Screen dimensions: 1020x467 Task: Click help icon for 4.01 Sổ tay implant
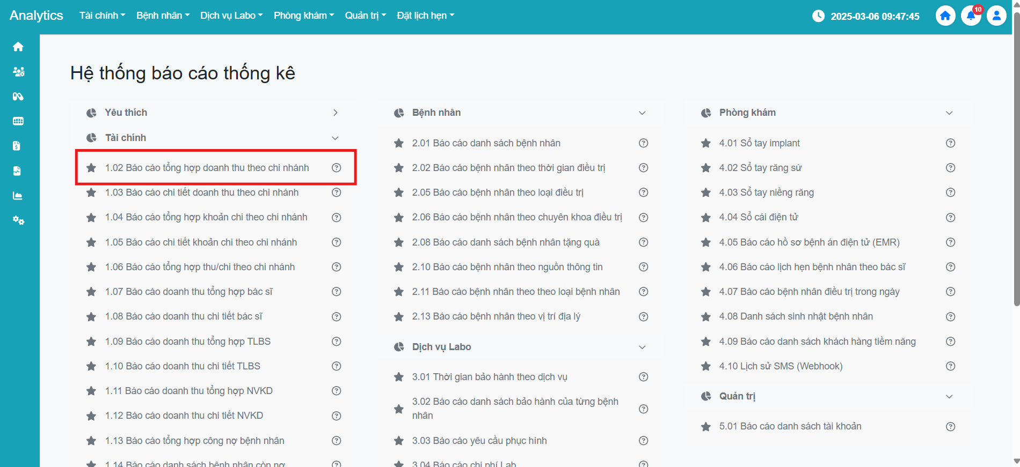pos(950,143)
